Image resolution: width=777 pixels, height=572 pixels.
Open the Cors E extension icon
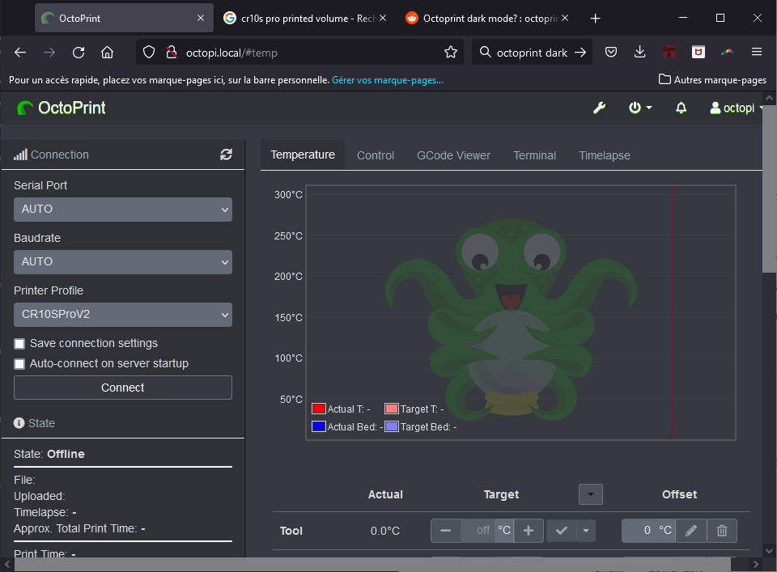[x=669, y=52]
